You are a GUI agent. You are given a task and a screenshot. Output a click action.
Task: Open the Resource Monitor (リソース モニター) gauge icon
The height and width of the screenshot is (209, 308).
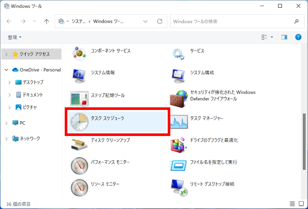pos(79,188)
